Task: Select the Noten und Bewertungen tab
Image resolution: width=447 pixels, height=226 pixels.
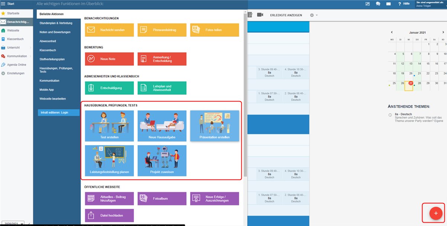Action: (x=55, y=32)
